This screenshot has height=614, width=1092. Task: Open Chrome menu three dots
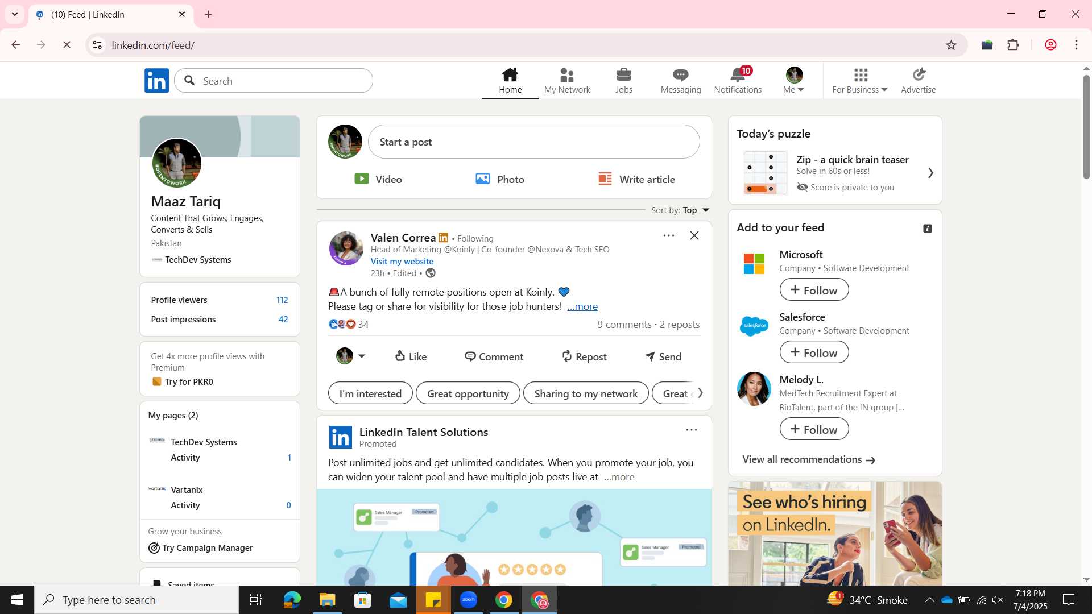pos(1076,45)
